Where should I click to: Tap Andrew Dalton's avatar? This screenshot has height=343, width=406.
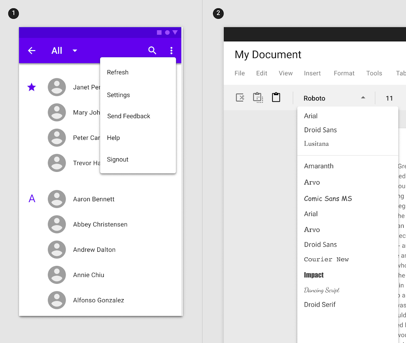pyautogui.click(x=57, y=250)
